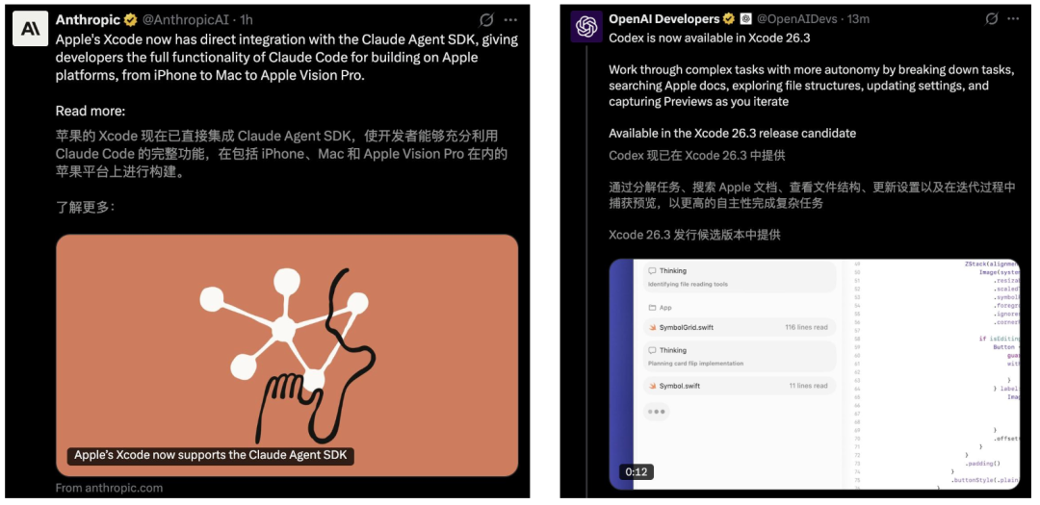
Task: Open the three-dot menu on Anthropic's post
Action: pyautogui.click(x=510, y=19)
